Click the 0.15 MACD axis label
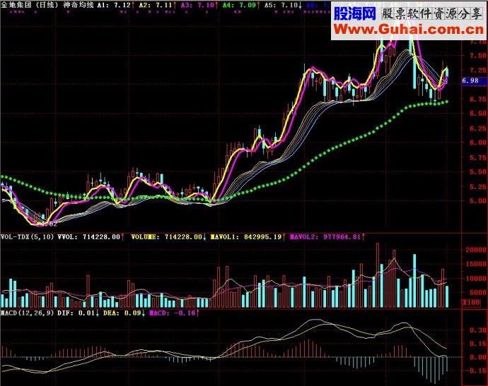This screenshot has height=386, width=488. [478, 344]
